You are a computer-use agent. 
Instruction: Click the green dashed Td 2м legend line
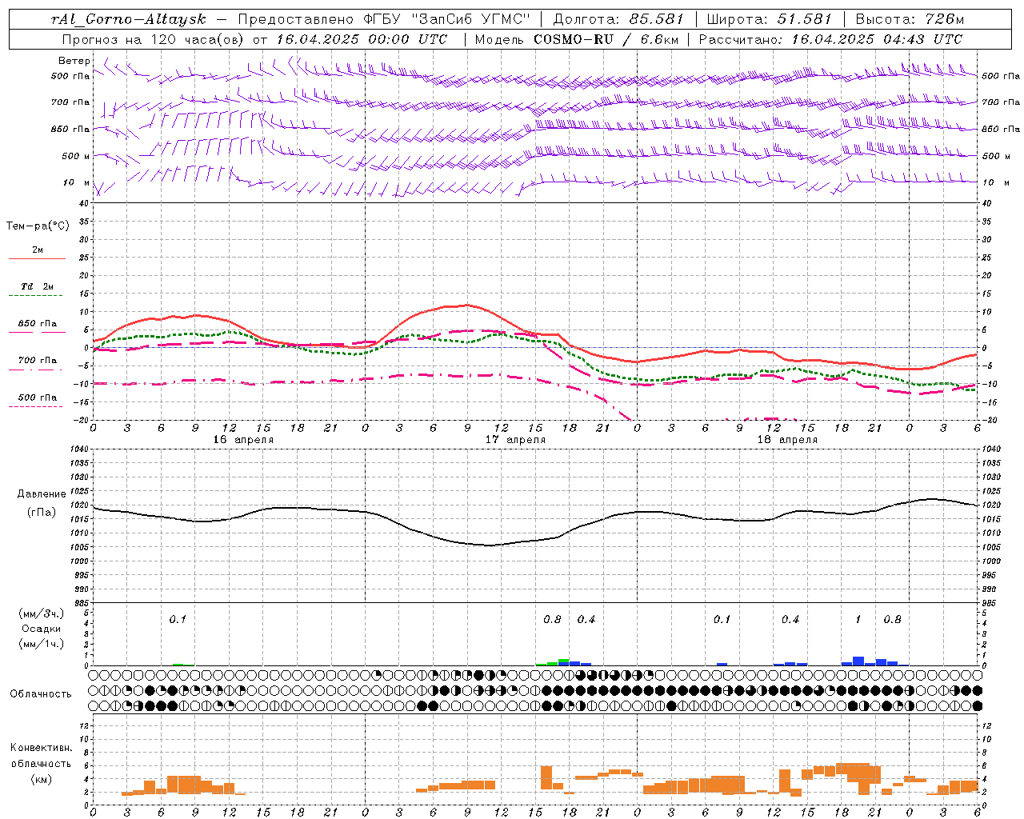[x=35, y=296]
